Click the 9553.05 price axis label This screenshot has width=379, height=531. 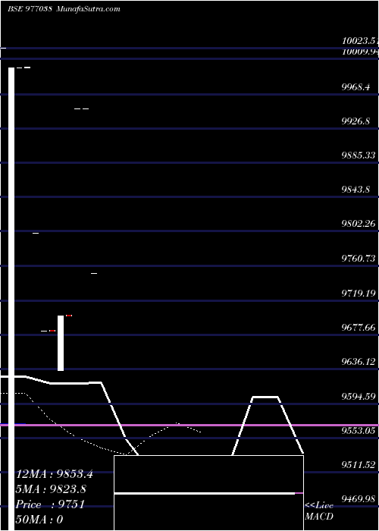tap(359, 431)
